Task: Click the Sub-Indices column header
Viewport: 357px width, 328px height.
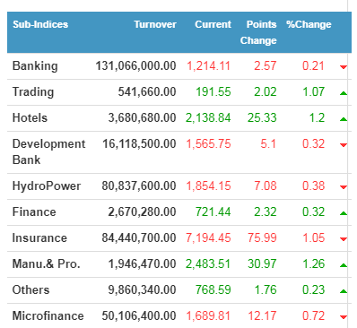Action: tap(40, 24)
